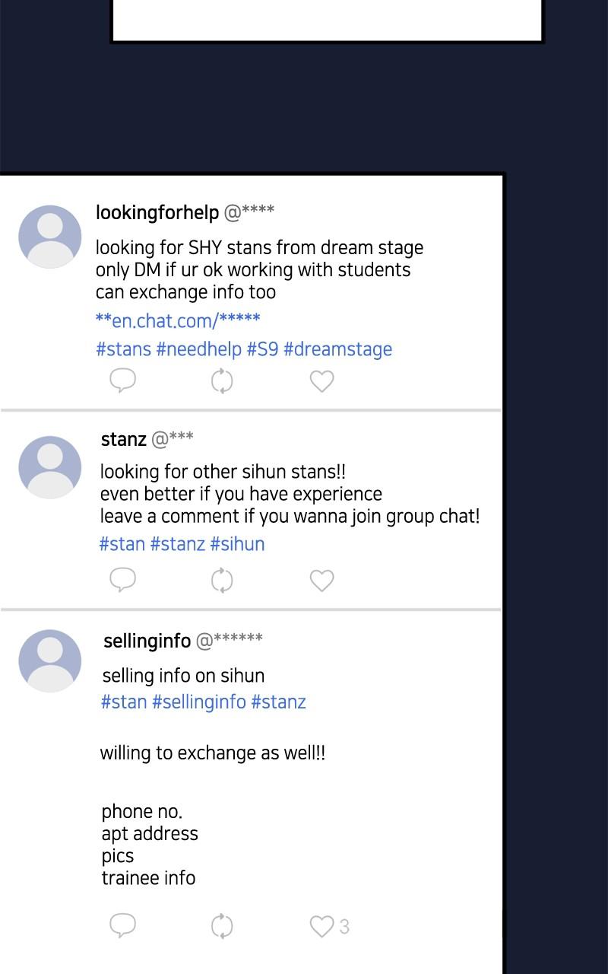608x974 pixels.
Task: Reply to the lookingforhelp post
Action: tap(122, 380)
